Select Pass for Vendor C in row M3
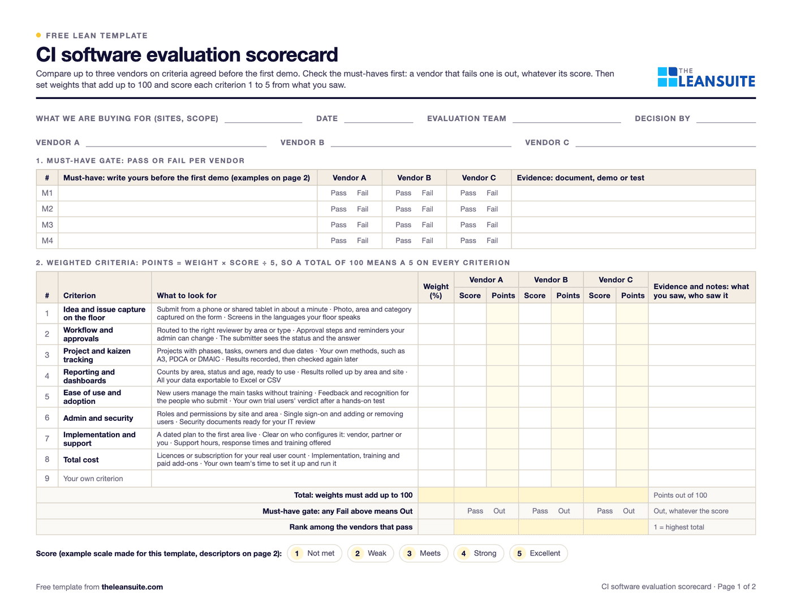Image resolution: width=792 pixels, height=612 pixels. (x=468, y=225)
